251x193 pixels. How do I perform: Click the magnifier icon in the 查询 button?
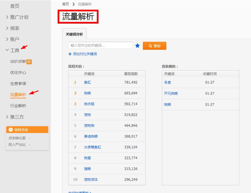point(150,45)
